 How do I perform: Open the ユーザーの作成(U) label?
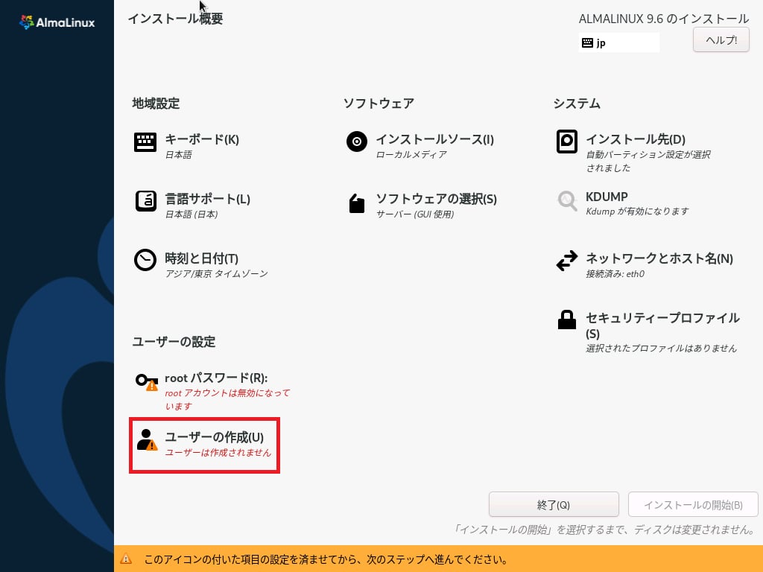tap(214, 437)
